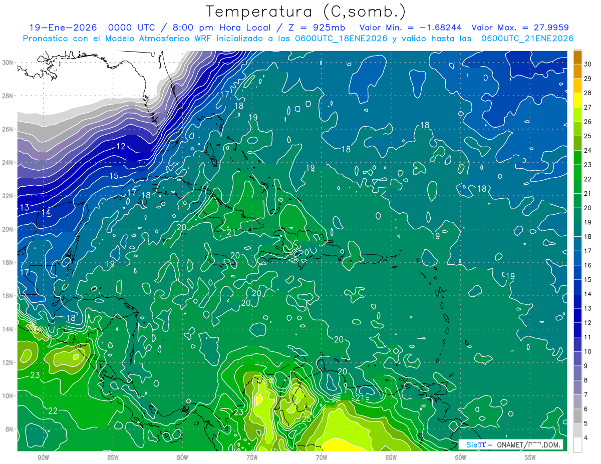Viewport: 601px width, 464px height.
Task: Click the 55W longitude axis label
Action: click(x=530, y=458)
